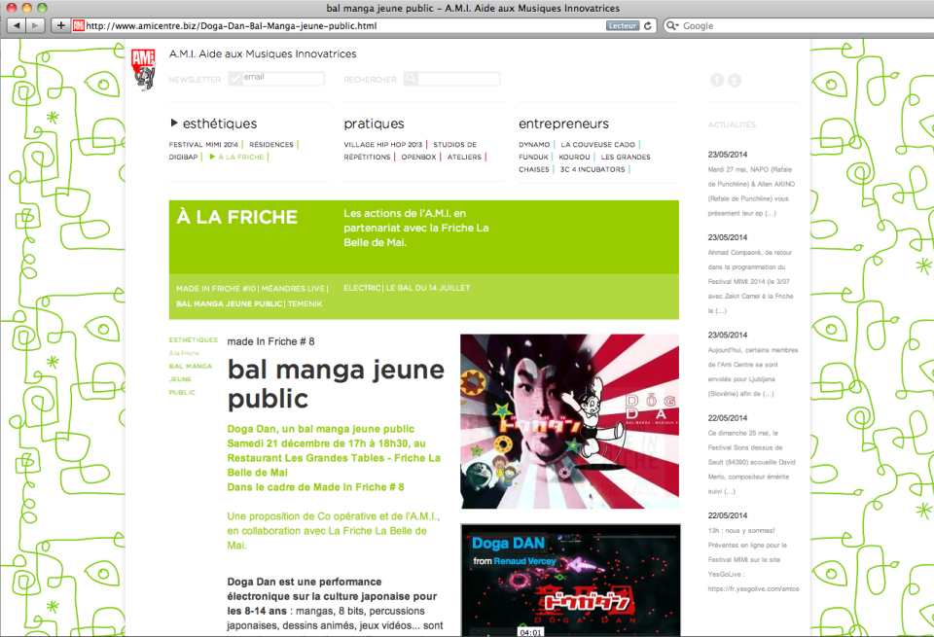Open the pratiques main menu heading
934x637 pixels.
pyautogui.click(x=374, y=124)
